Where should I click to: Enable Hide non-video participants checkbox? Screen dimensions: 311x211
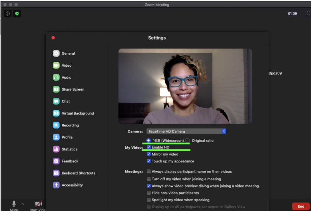[x=149, y=193]
